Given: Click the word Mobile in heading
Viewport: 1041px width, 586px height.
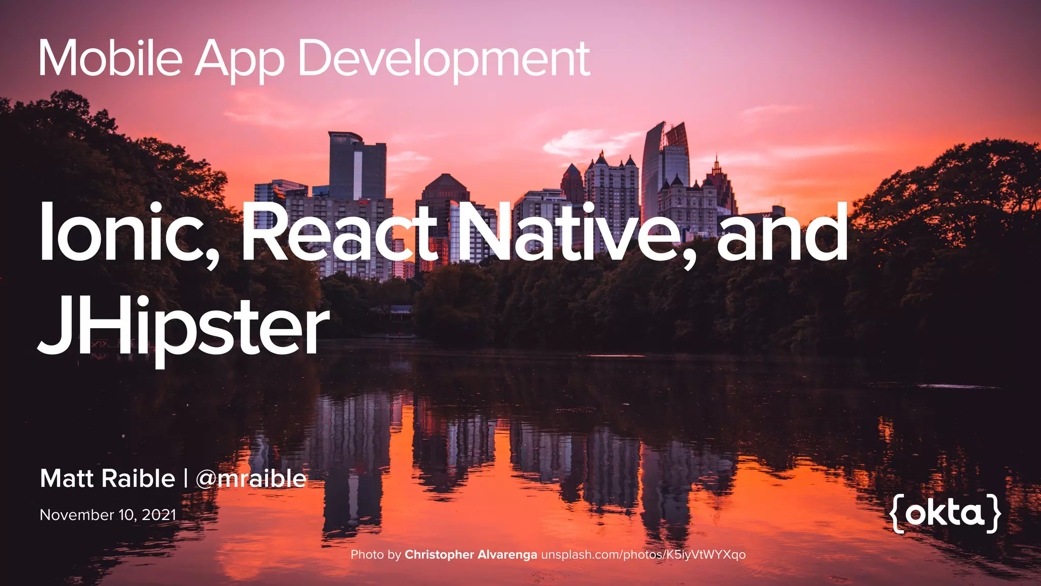Looking at the screenshot, I should [x=111, y=58].
